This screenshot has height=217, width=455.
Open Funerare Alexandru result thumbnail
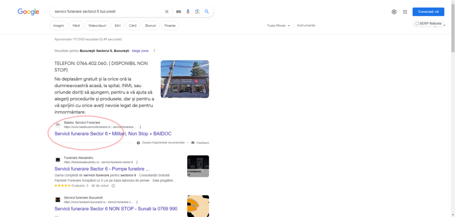point(198,166)
